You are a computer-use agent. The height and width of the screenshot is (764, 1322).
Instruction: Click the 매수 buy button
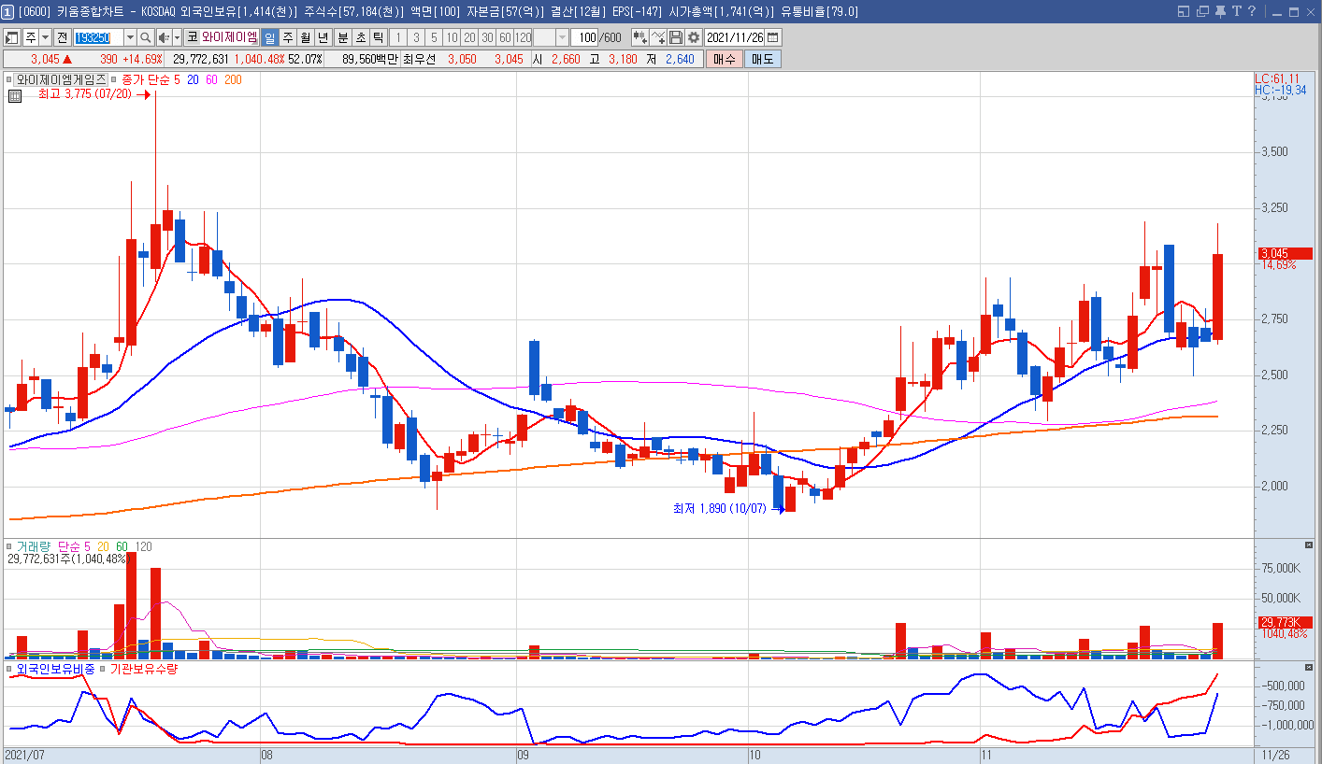point(724,59)
